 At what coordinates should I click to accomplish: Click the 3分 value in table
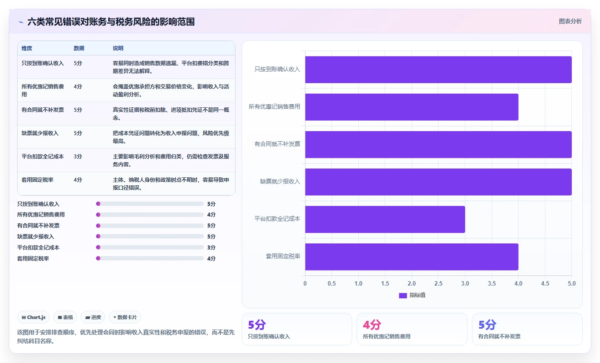(78, 157)
